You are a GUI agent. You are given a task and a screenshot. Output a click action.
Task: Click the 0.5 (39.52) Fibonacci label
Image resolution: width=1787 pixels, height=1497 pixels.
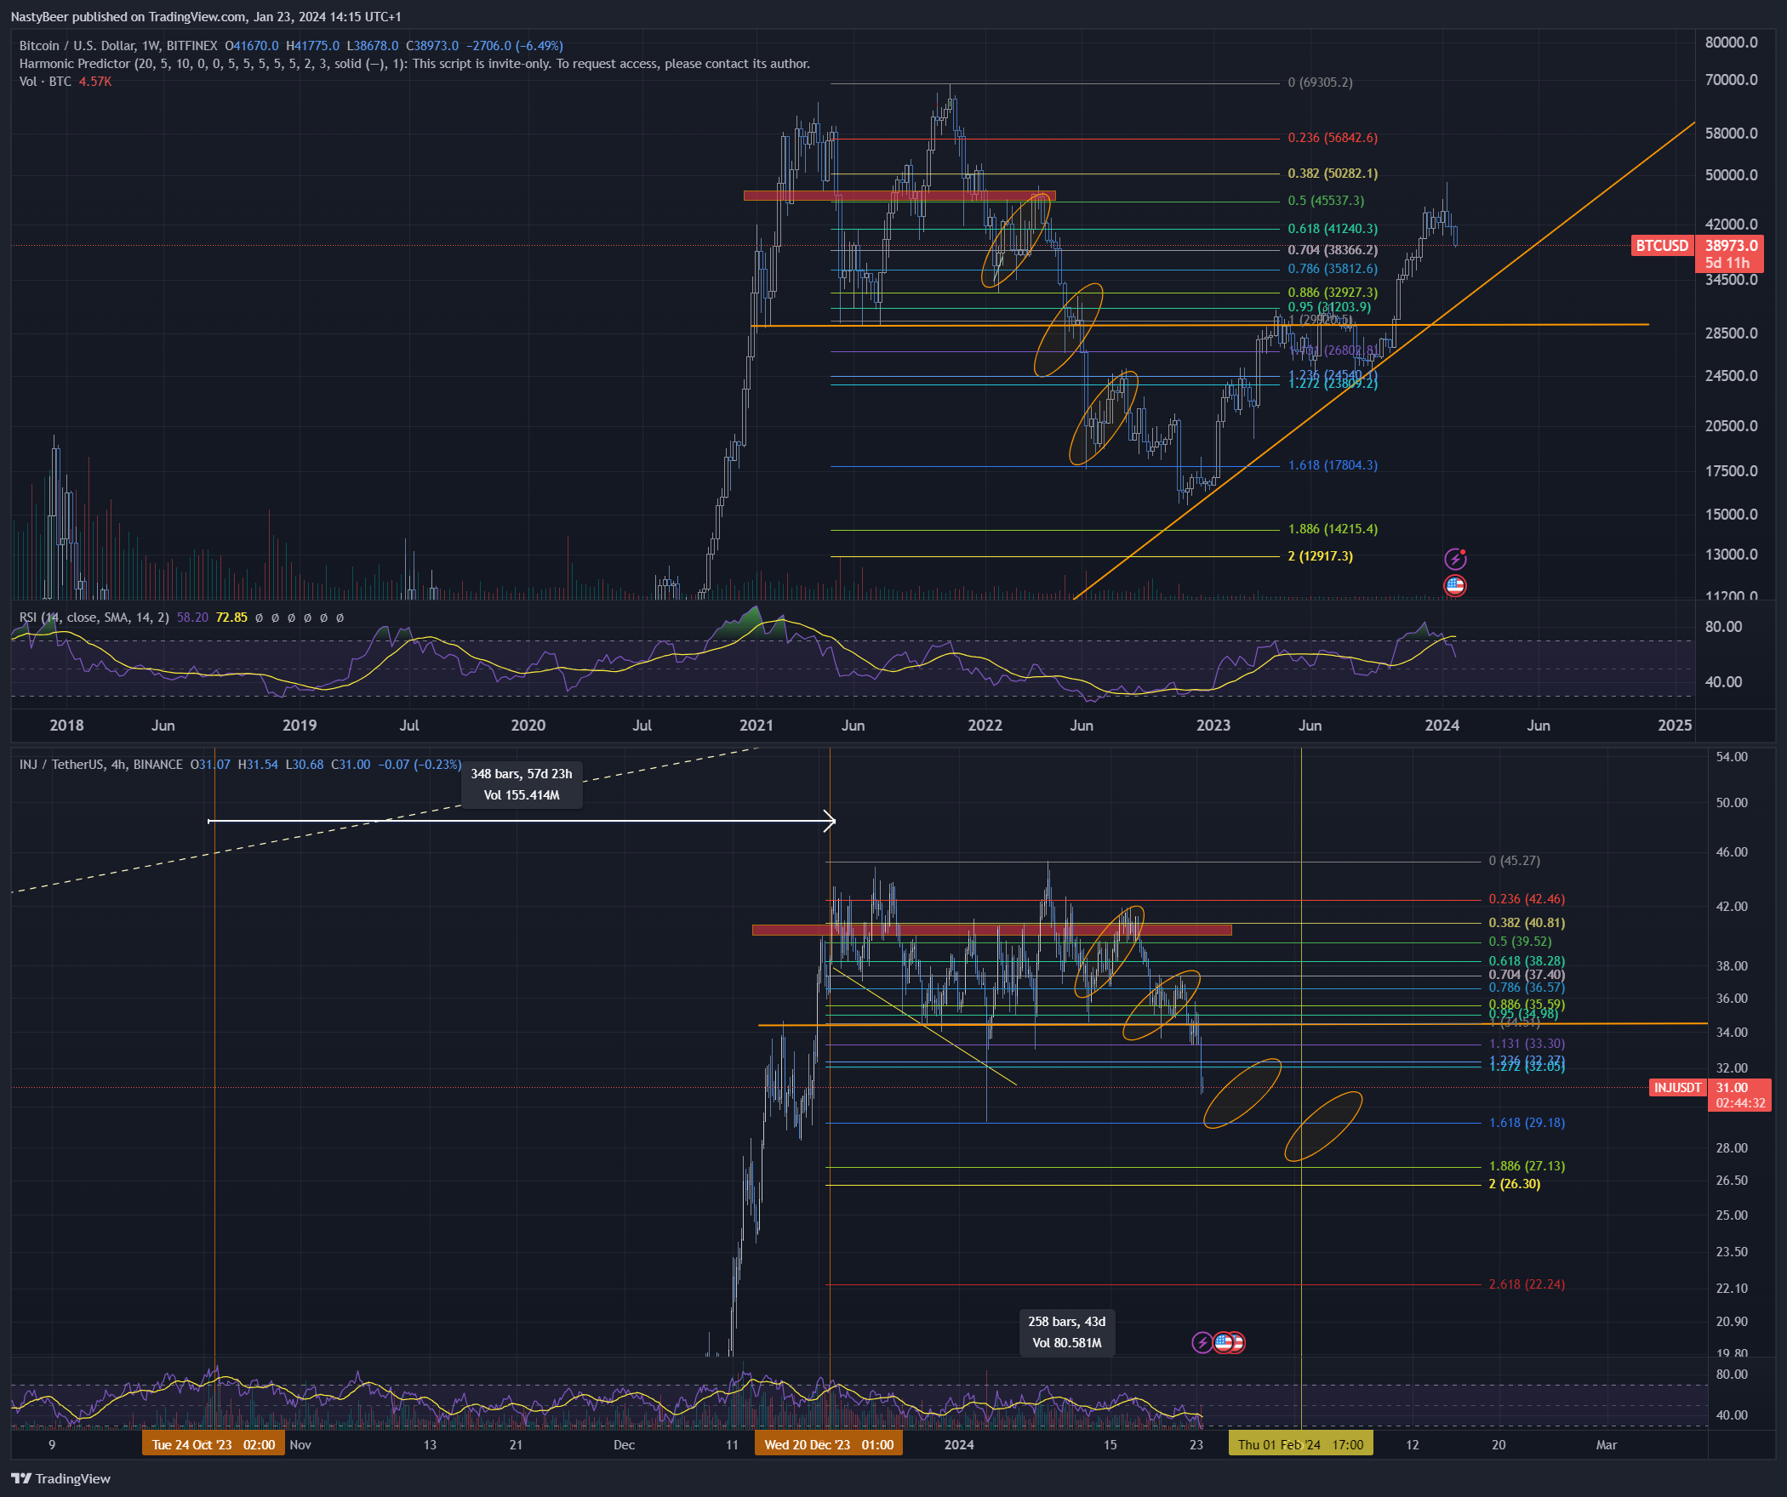pos(1520,942)
